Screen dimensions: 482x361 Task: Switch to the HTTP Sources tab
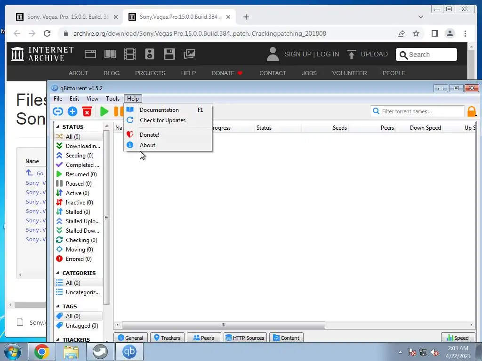click(x=245, y=337)
